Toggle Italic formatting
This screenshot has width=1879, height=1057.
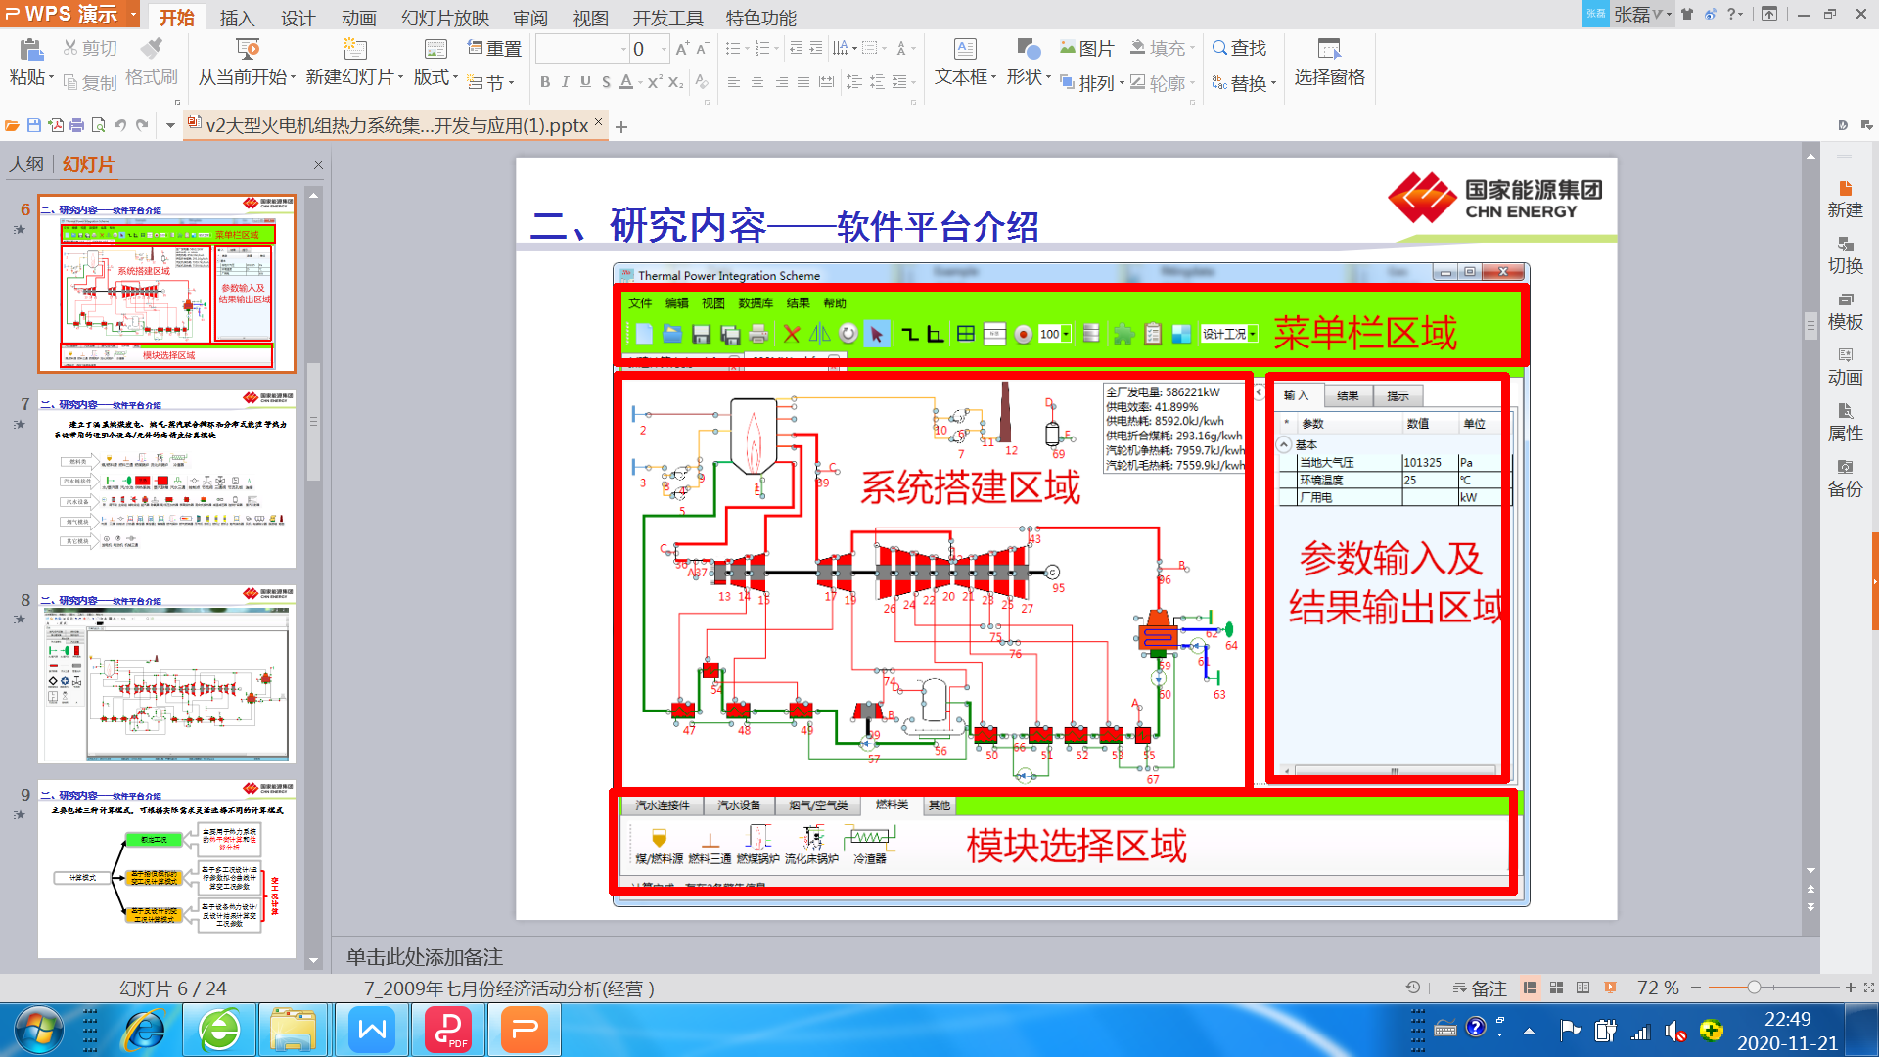(566, 82)
